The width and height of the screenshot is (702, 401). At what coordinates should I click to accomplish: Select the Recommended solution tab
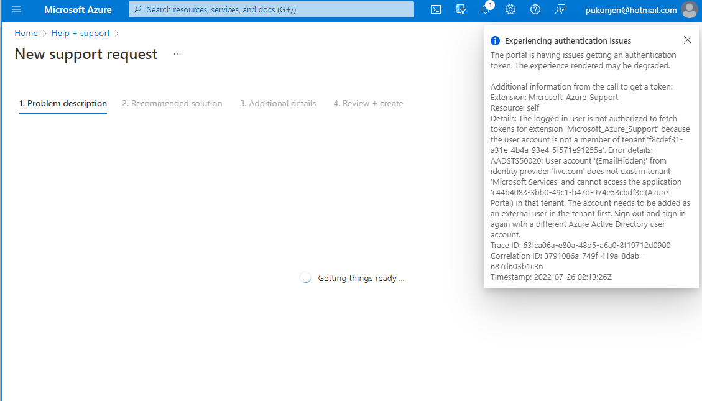click(172, 103)
